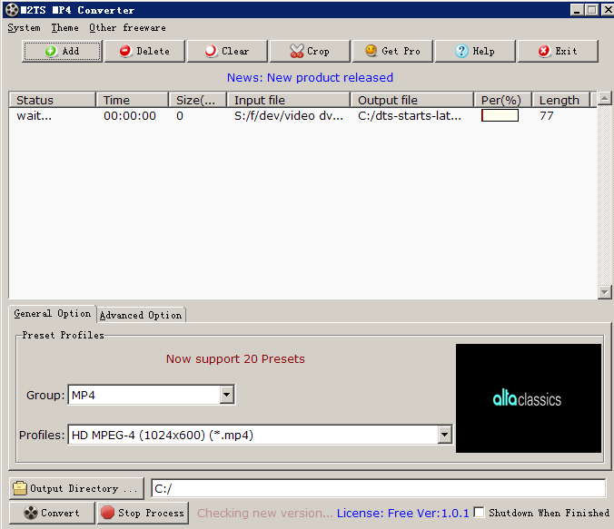Sort by the Status column header
Viewport: 614px width, 529px height.
point(52,100)
